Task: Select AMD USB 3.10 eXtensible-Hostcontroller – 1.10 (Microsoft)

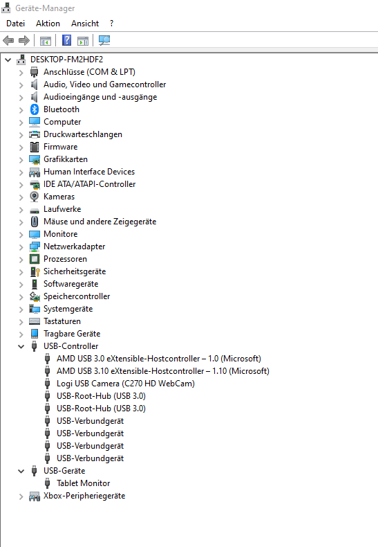Action: click(x=163, y=371)
